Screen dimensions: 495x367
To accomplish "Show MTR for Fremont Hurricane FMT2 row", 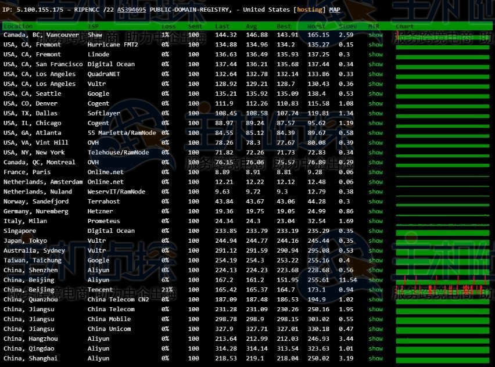I will [x=375, y=45].
